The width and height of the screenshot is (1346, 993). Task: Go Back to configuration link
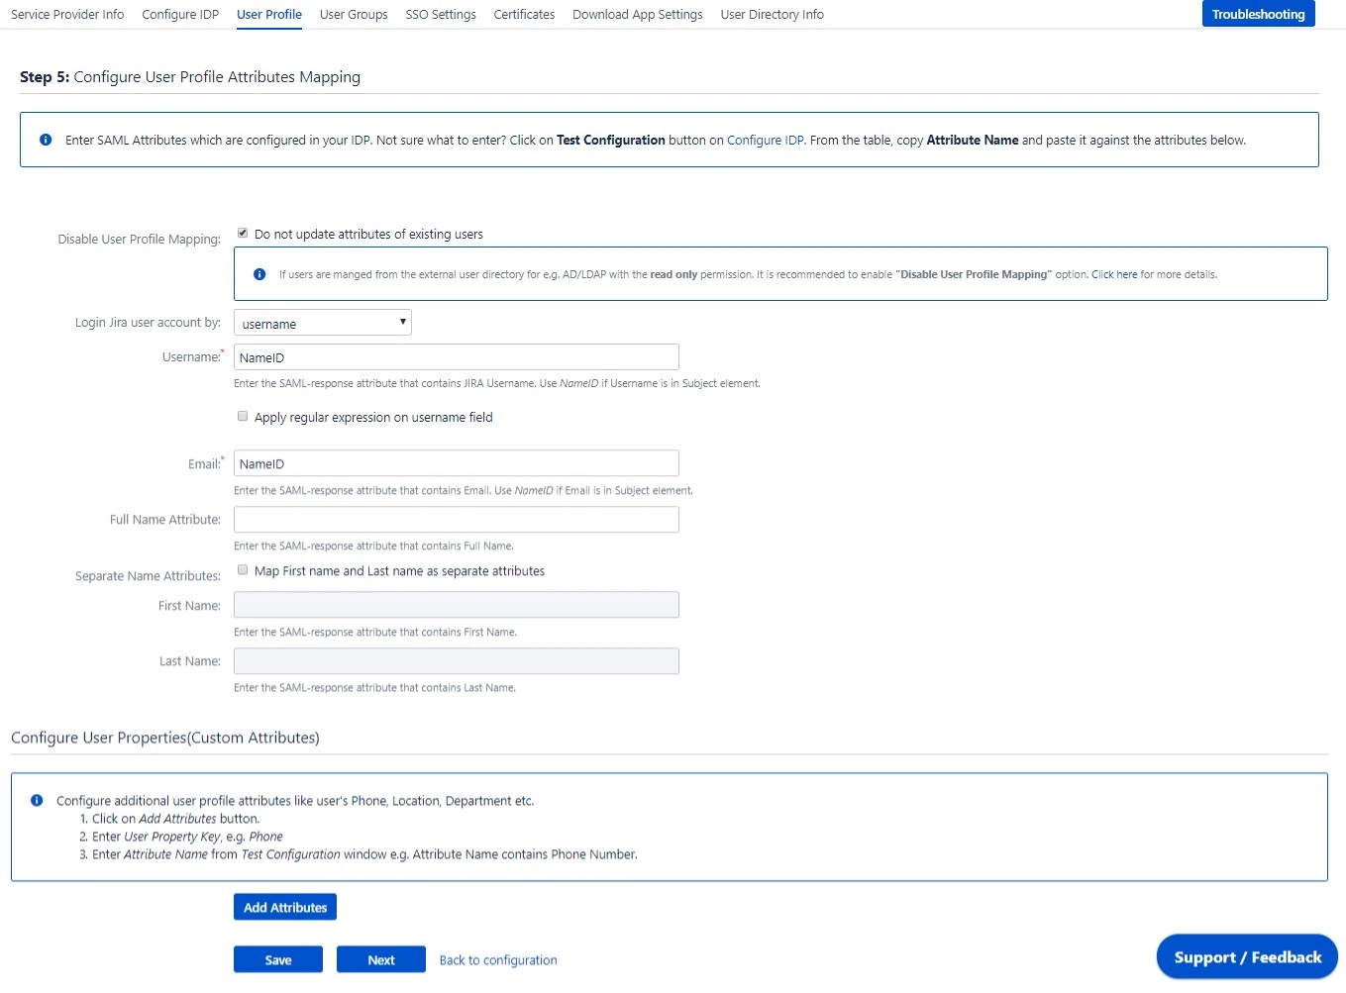(498, 960)
